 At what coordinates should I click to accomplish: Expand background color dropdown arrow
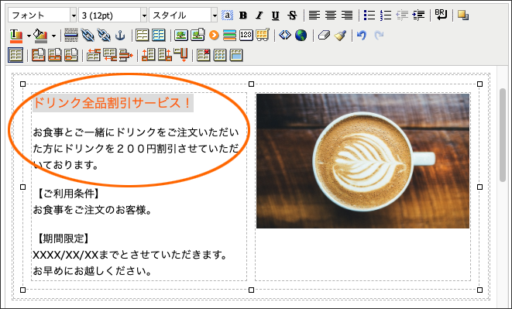[x=53, y=36]
